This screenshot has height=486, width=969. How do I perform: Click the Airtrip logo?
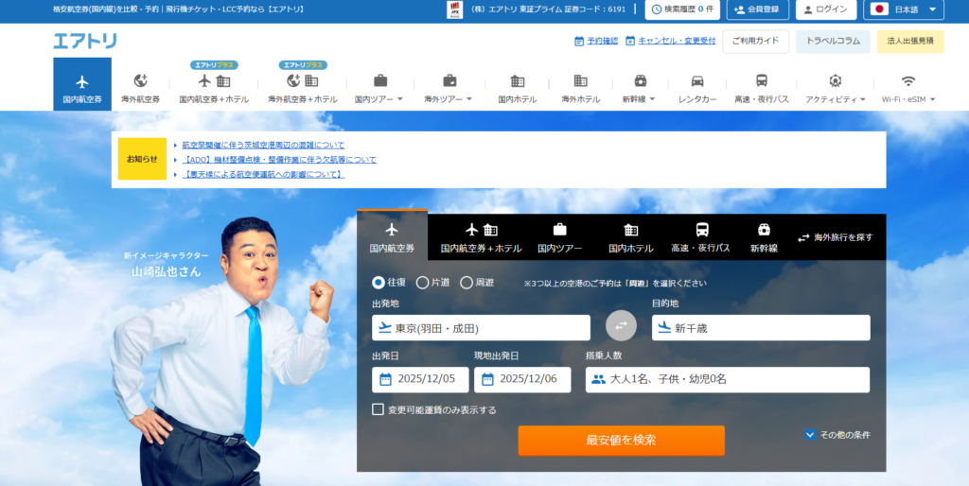pyautogui.click(x=85, y=41)
